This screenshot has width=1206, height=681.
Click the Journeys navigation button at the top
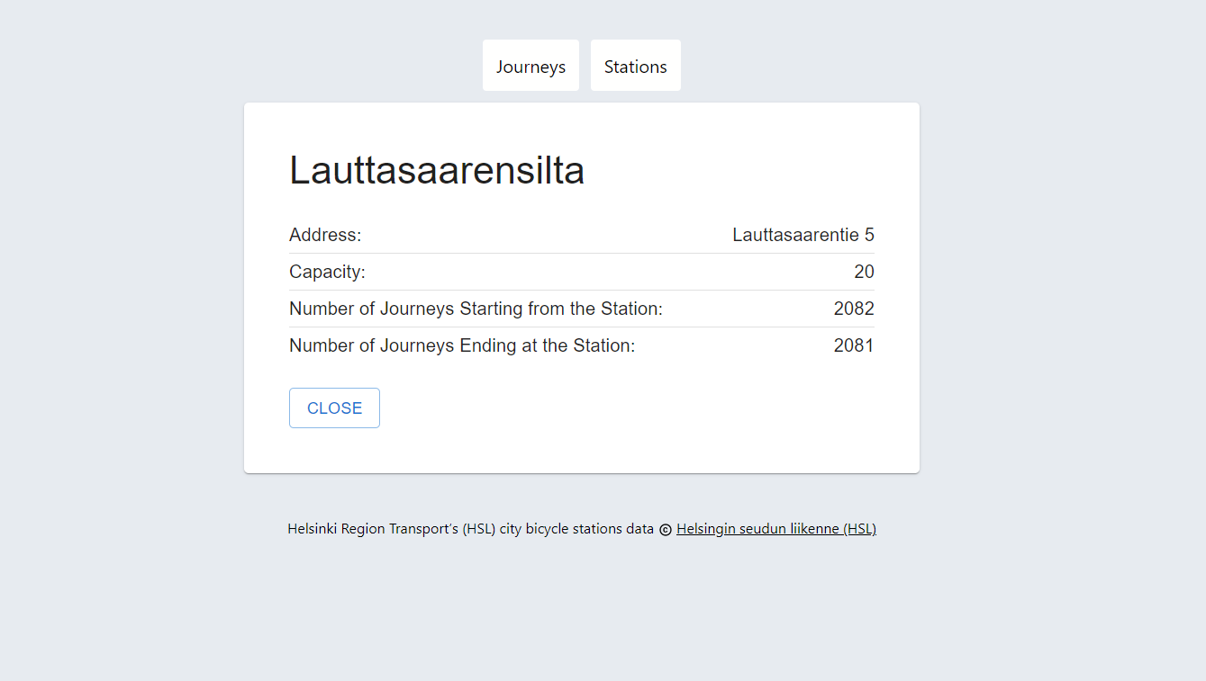point(530,65)
